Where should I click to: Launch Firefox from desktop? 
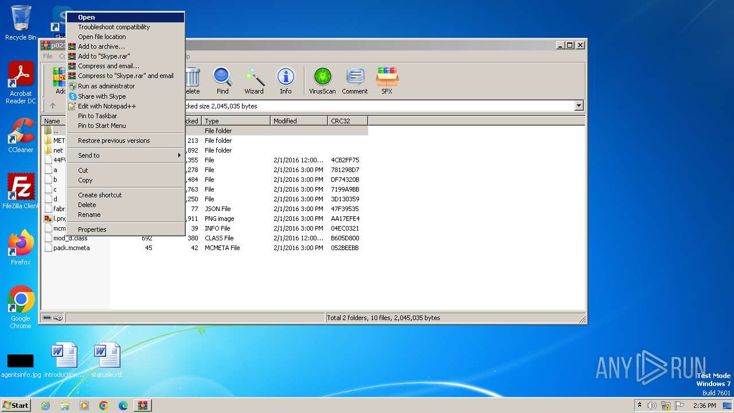coord(21,248)
